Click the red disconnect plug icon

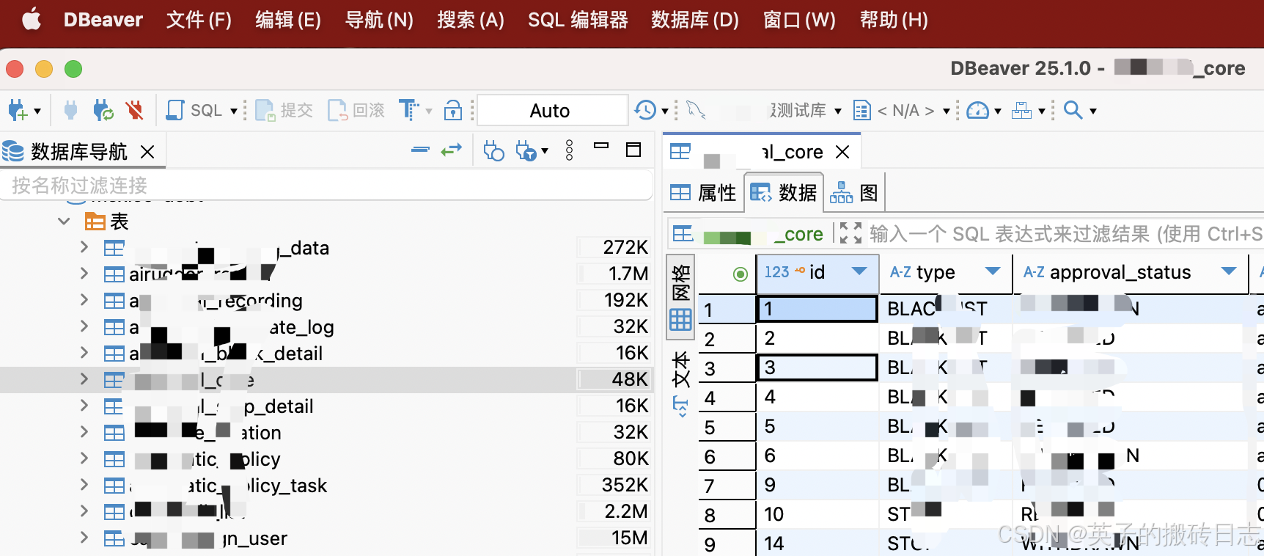(134, 111)
